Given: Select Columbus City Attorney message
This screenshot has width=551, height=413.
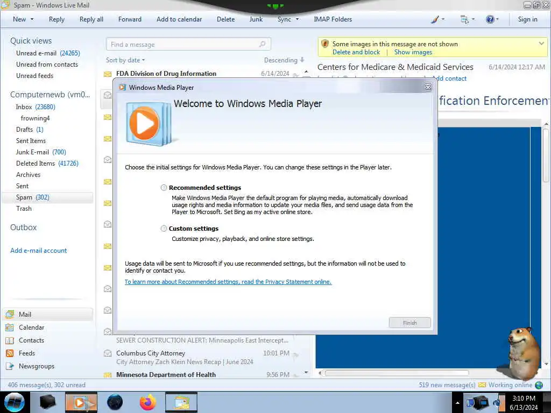Looking at the screenshot, I should 203,357.
